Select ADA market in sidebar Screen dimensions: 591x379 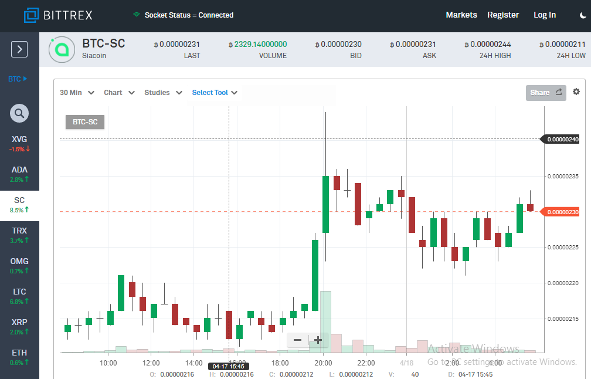[x=19, y=175]
